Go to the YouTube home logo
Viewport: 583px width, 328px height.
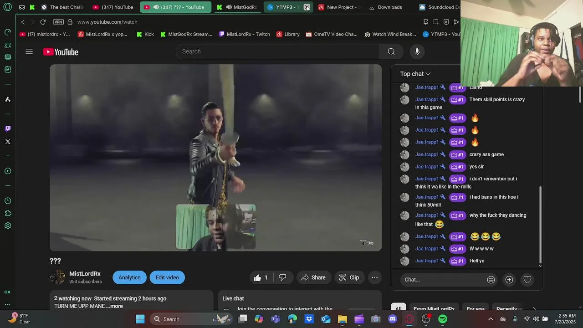pyautogui.click(x=61, y=52)
